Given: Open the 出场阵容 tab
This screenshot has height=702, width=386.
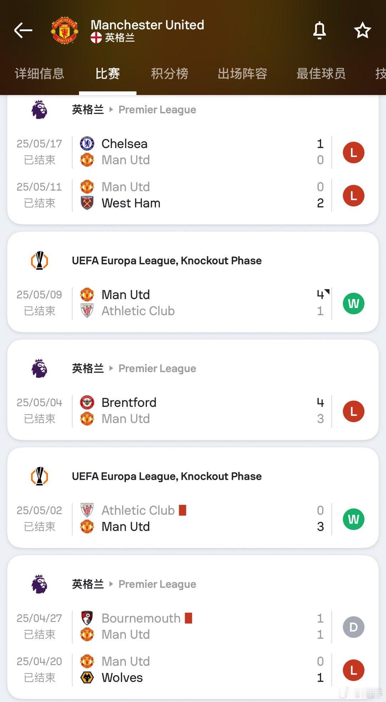Looking at the screenshot, I should click(x=242, y=74).
